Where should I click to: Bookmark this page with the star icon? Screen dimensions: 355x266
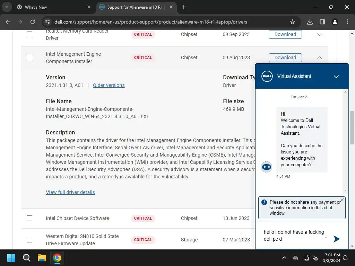(293, 22)
